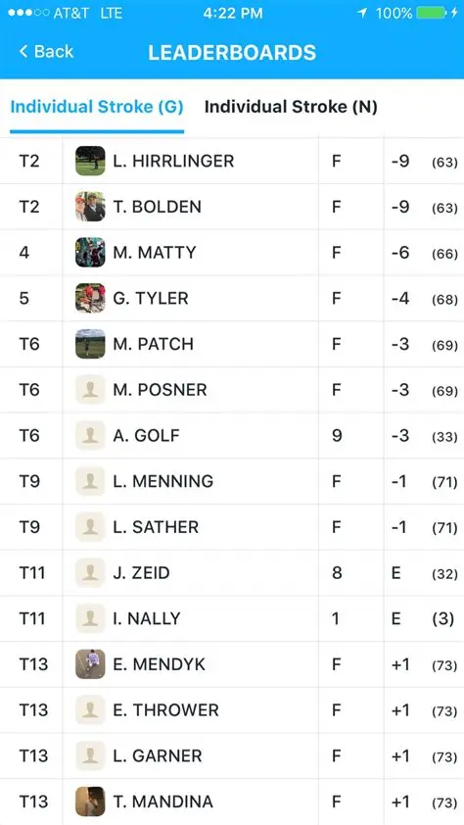Tap the Back chevron button
Image resolution: width=464 pixels, height=825 pixels.
click(46, 52)
